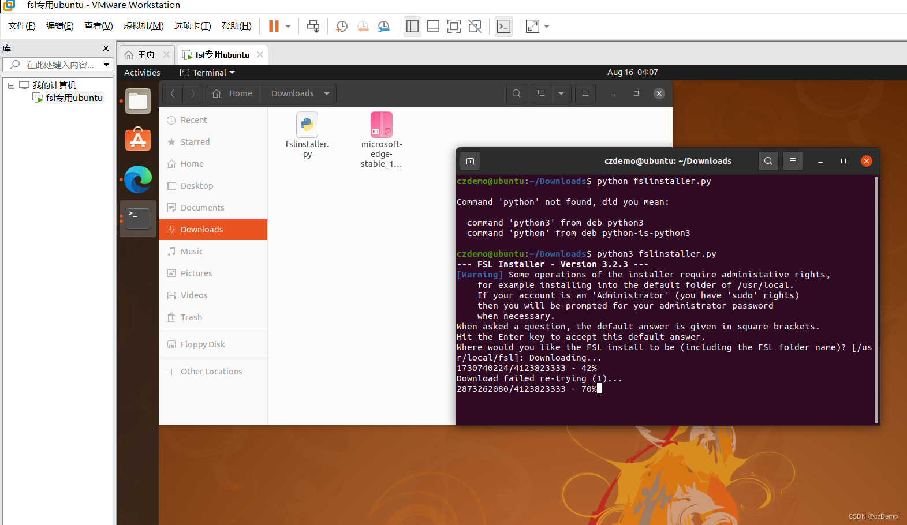The width and height of the screenshot is (907, 525).
Task: Open the Downloads path bar dropdown
Action: 327,93
